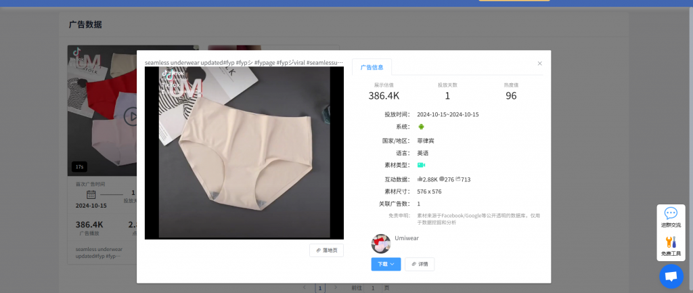Select page 1 in pagination
693x293 pixels.
coord(320,288)
